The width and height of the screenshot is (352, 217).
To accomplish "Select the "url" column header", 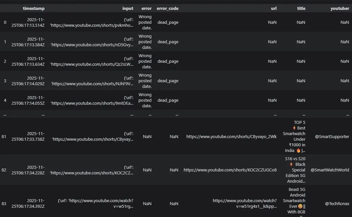I will click(273, 9).
